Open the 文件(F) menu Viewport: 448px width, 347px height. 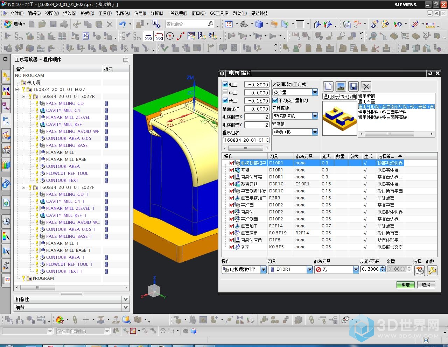[17, 13]
